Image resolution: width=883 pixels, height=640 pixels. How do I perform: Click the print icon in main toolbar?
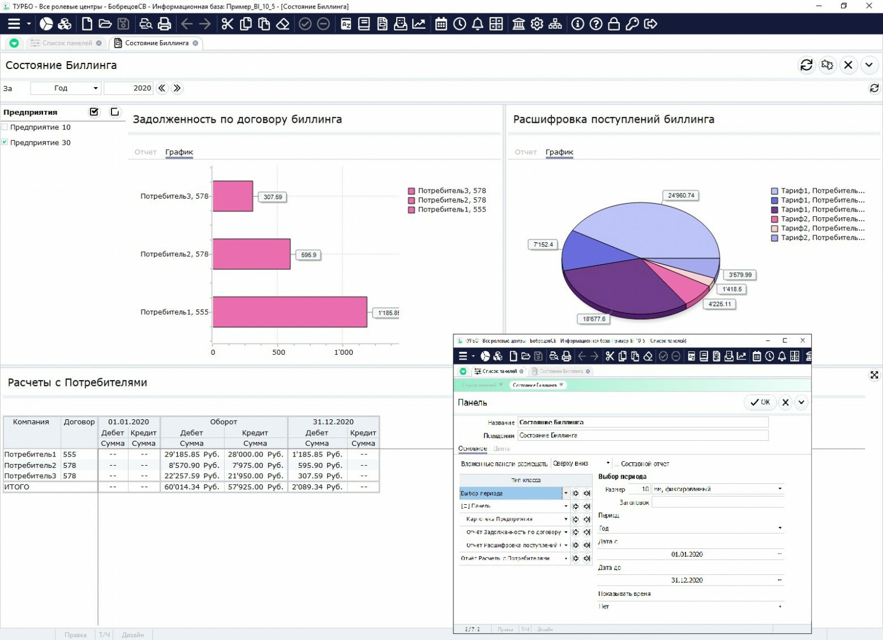[164, 24]
